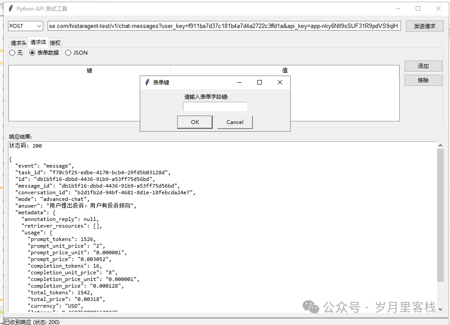Click the "mode": "advanced-chat" line
This screenshot has width=450, height=325.
pyautogui.click(x=52, y=199)
